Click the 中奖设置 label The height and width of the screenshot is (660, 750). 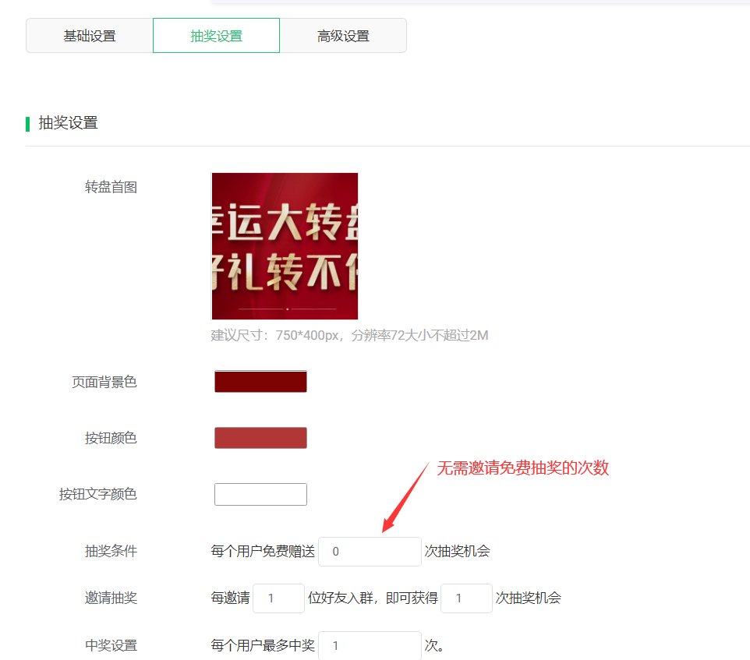111,646
